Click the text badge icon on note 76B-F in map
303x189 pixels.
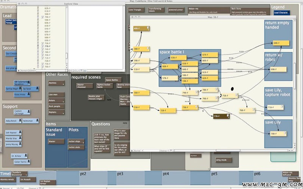point(254,110)
